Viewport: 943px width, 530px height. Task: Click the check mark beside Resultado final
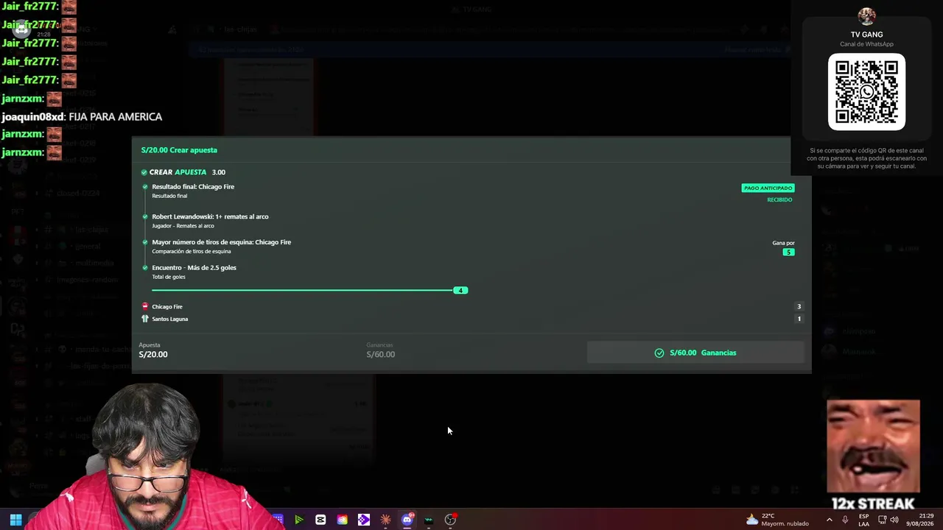(x=145, y=187)
